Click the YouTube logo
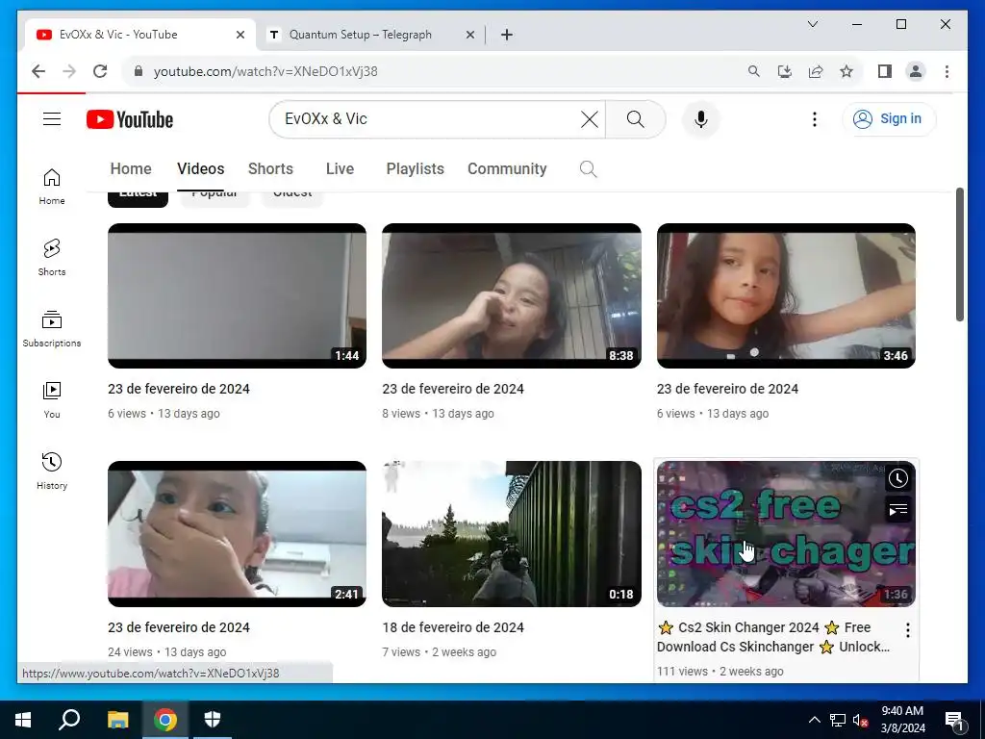This screenshot has width=985, height=739. 130,119
